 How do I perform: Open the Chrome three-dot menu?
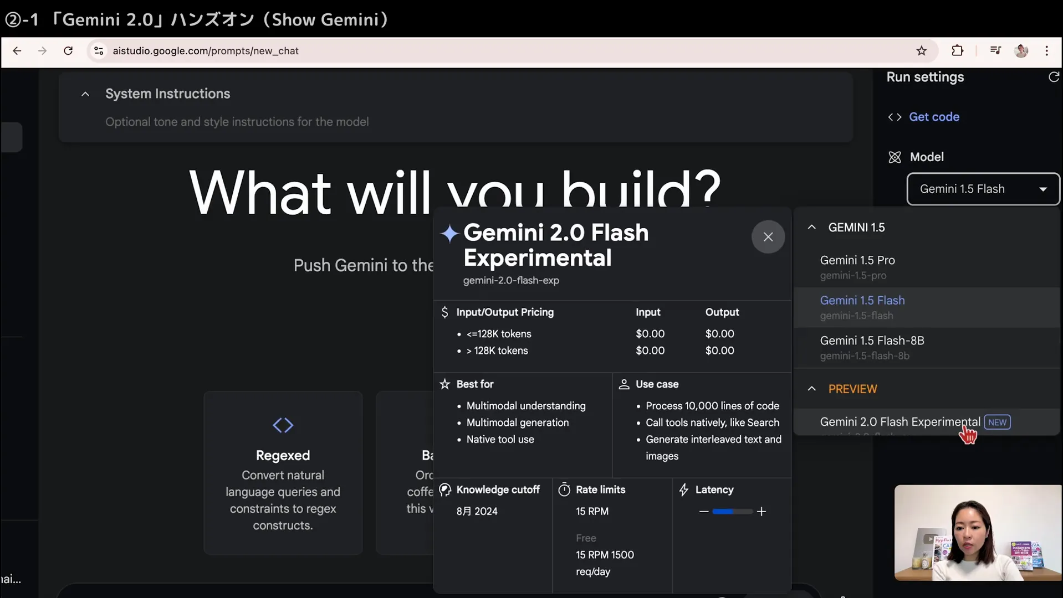click(x=1046, y=51)
